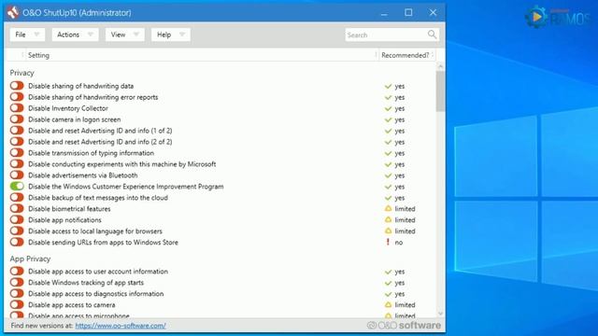Click 'limited' label for app access to camera
The height and width of the screenshot is (336, 598).
405,305
